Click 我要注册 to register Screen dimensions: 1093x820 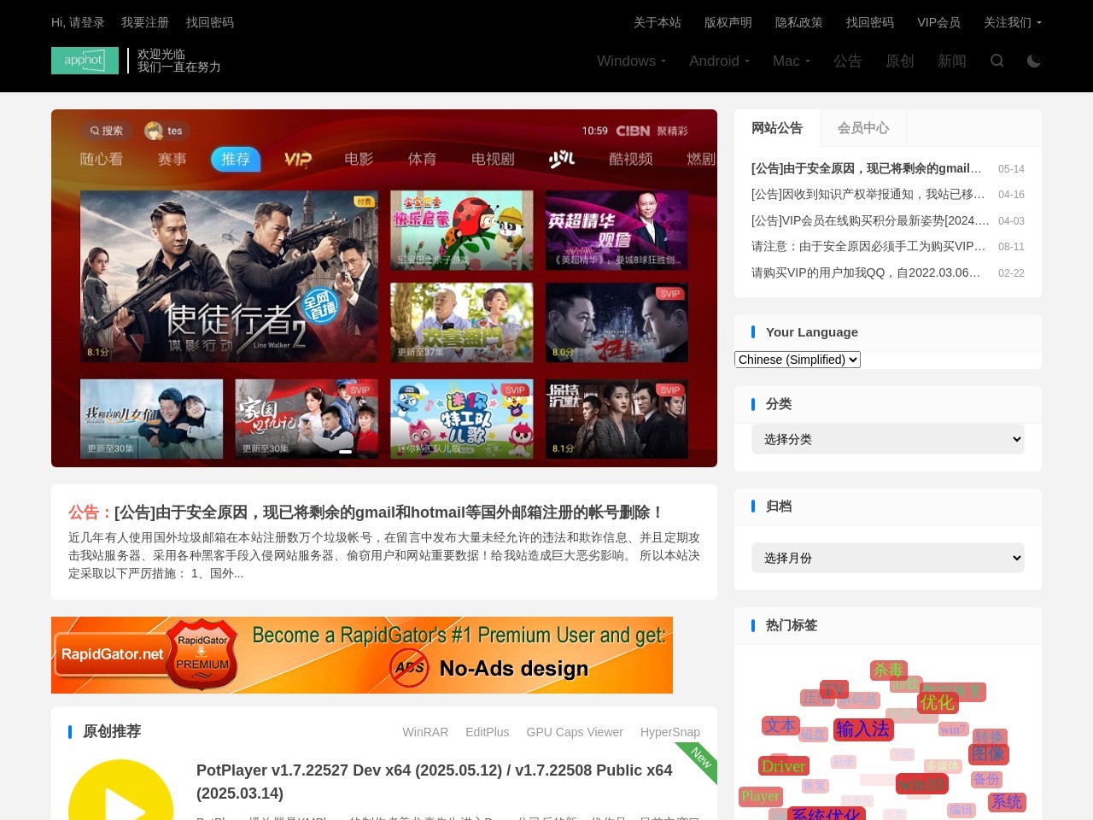tap(145, 22)
